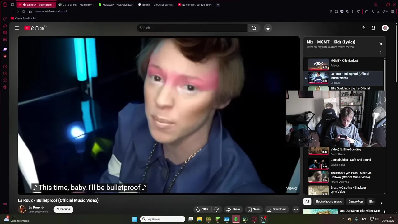398x224 pixels.
Task: Open Opera downloads icon in toolbar
Action: pos(378,12)
